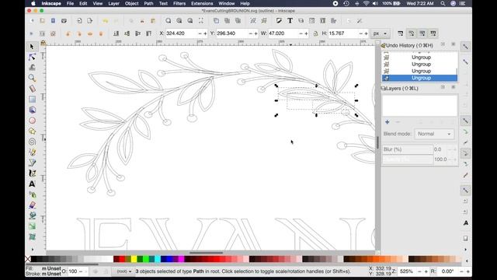Open Fill and Stroke dialog icon
The height and width of the screenshot is (280, 497).
(279, 21)
